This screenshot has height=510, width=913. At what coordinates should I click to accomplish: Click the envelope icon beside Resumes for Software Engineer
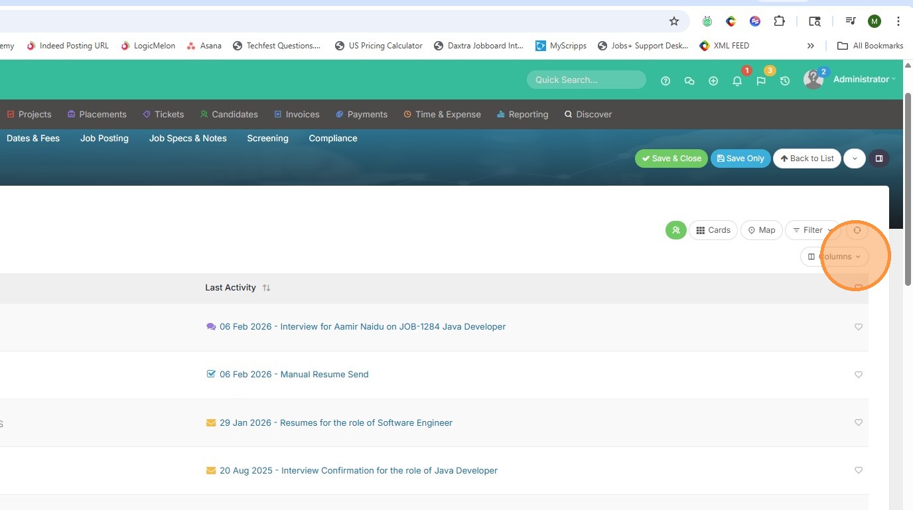click(x=211, y=422)
